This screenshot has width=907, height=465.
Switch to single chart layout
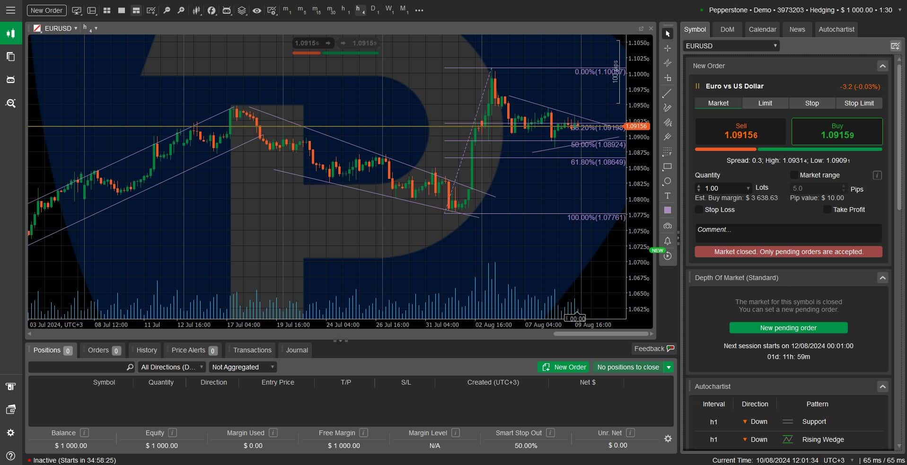[122, 10]
